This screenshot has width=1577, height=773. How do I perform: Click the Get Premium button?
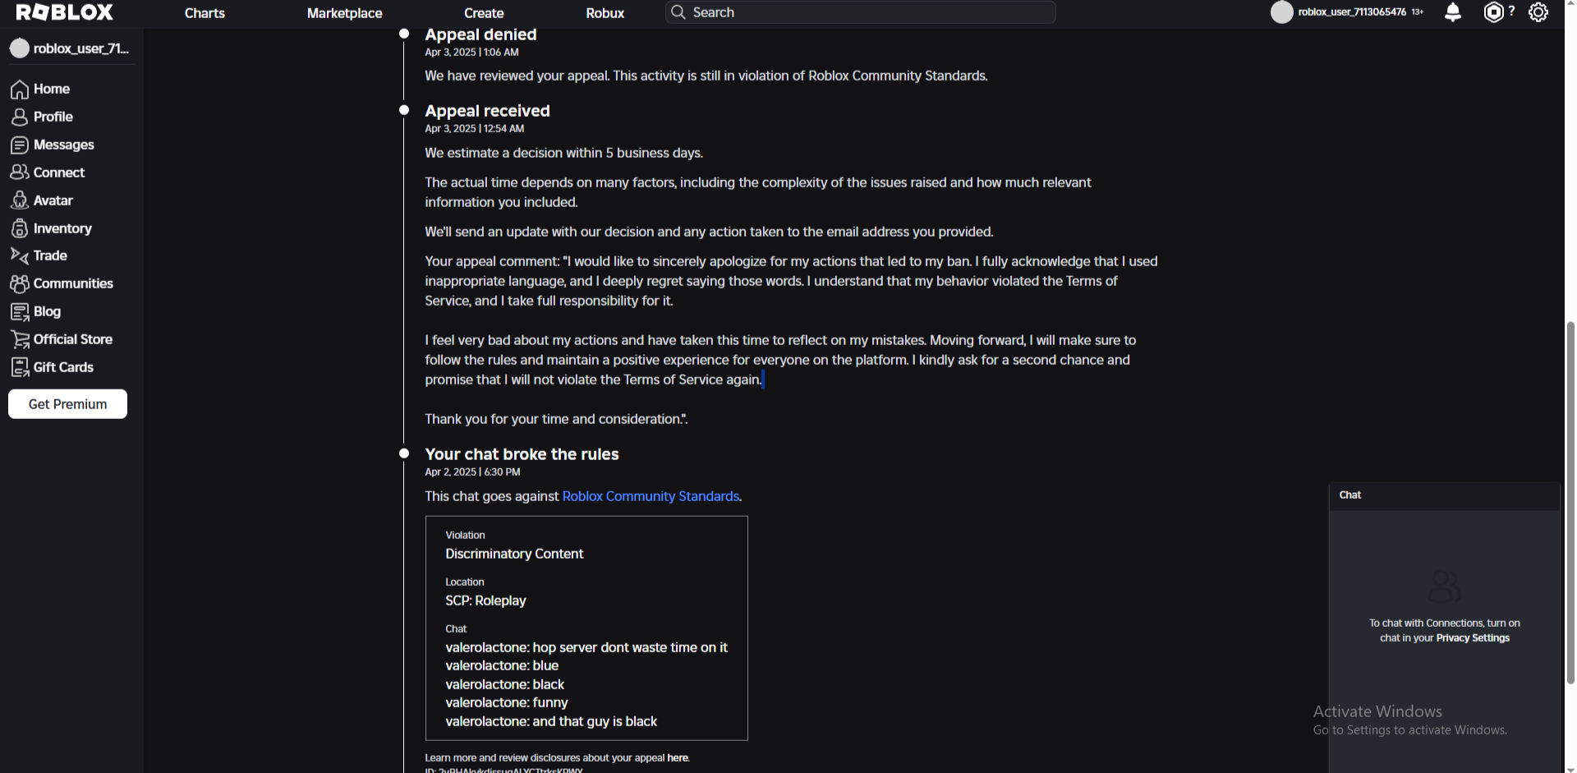tap(67, 403)
